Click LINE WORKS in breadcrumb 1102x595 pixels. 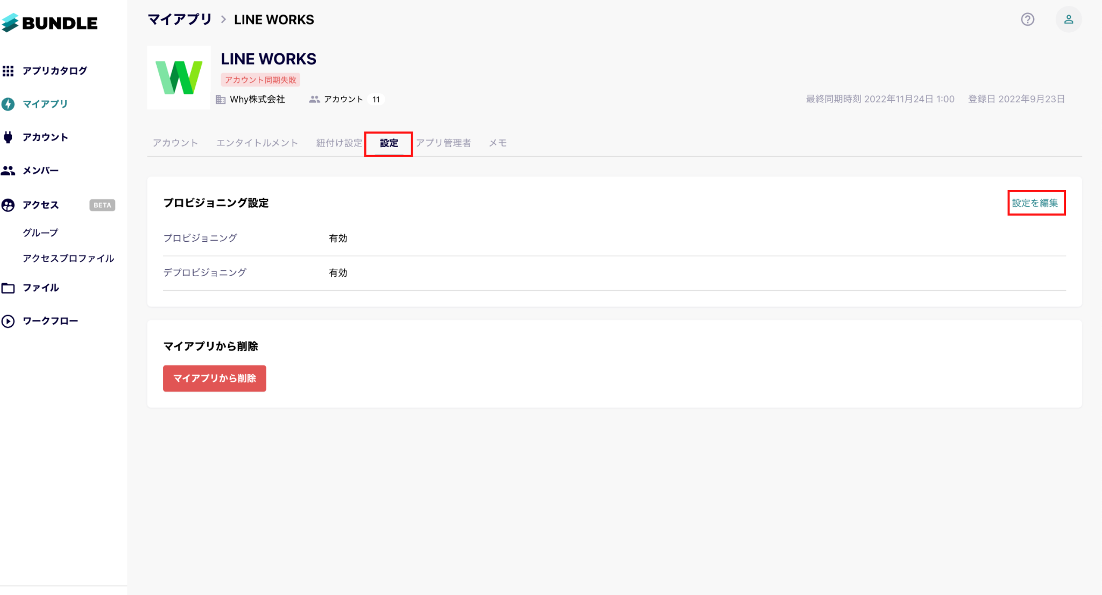tap(274, 20)
